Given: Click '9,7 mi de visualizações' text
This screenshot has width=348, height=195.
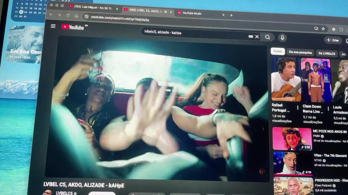Looking at the screenshot, I should click(313, 120).
